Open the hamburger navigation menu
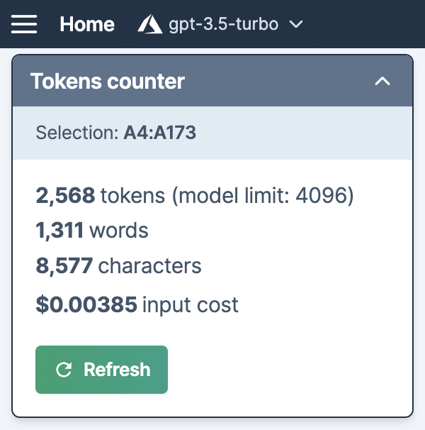 [24, 24]
